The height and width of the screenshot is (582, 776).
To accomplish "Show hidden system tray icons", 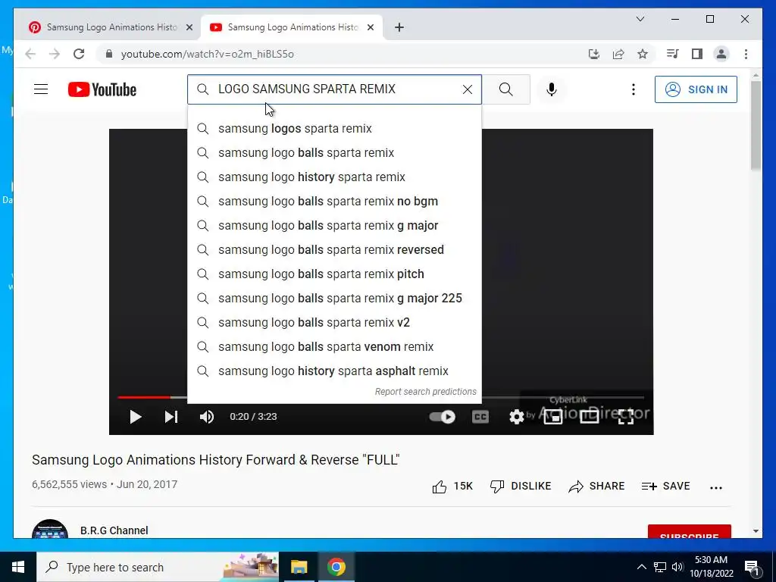I will coord(641,567).
